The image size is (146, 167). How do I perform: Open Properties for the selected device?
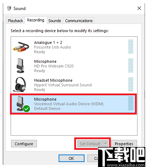point(124,144)
